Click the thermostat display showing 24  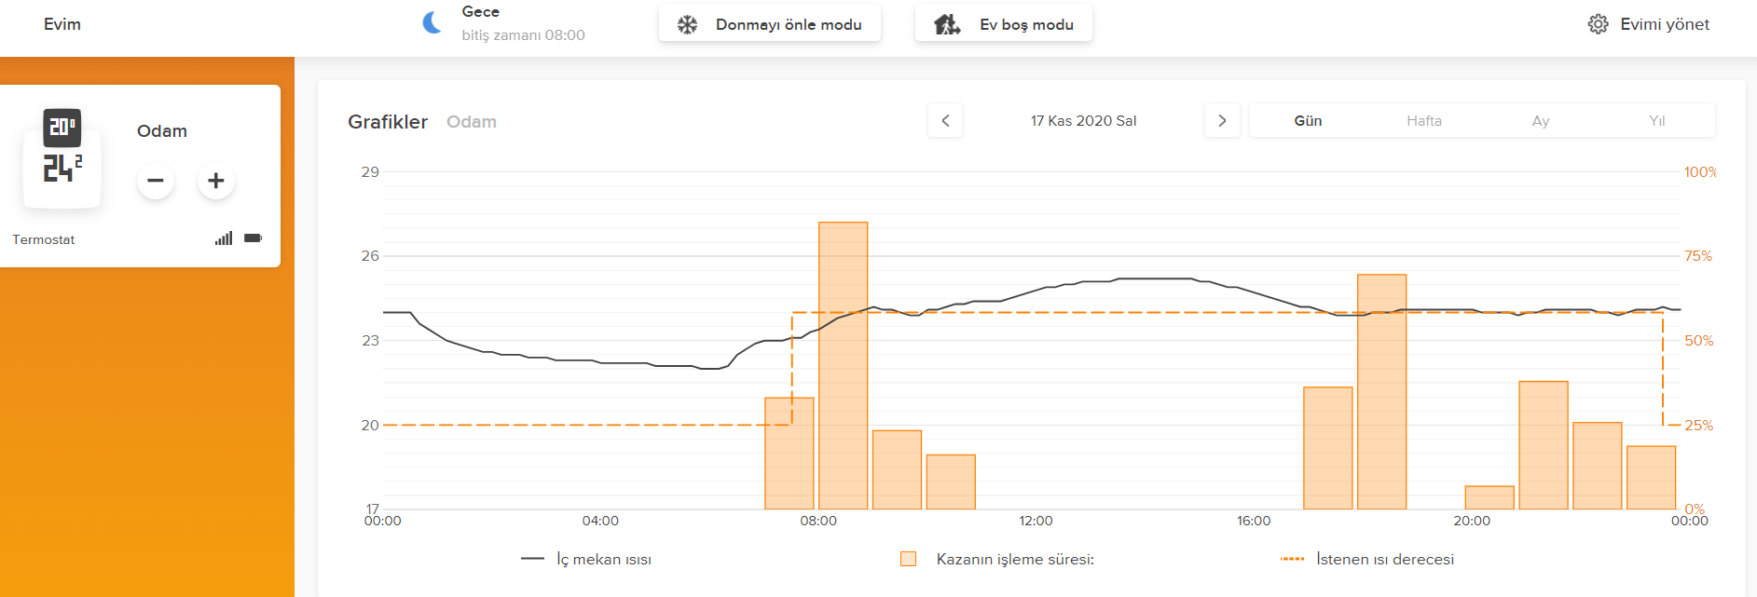[62, 157]
